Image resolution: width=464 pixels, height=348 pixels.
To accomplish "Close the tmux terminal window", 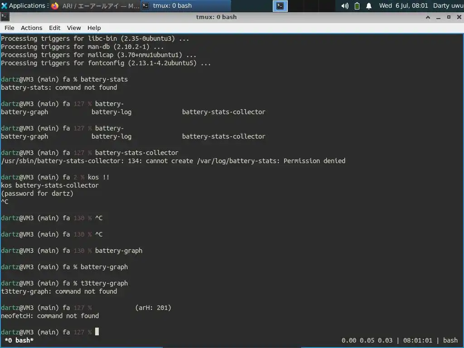I will click(x=459, y=17).
